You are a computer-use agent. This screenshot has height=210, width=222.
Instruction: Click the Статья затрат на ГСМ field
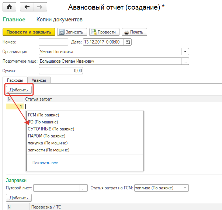click(x=157, y=188)
